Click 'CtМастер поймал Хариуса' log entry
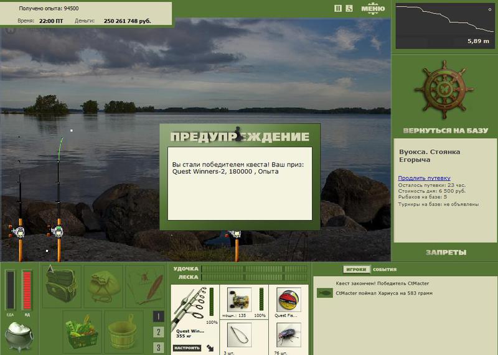This screenshot has width=498, height=355. (384, 293)
